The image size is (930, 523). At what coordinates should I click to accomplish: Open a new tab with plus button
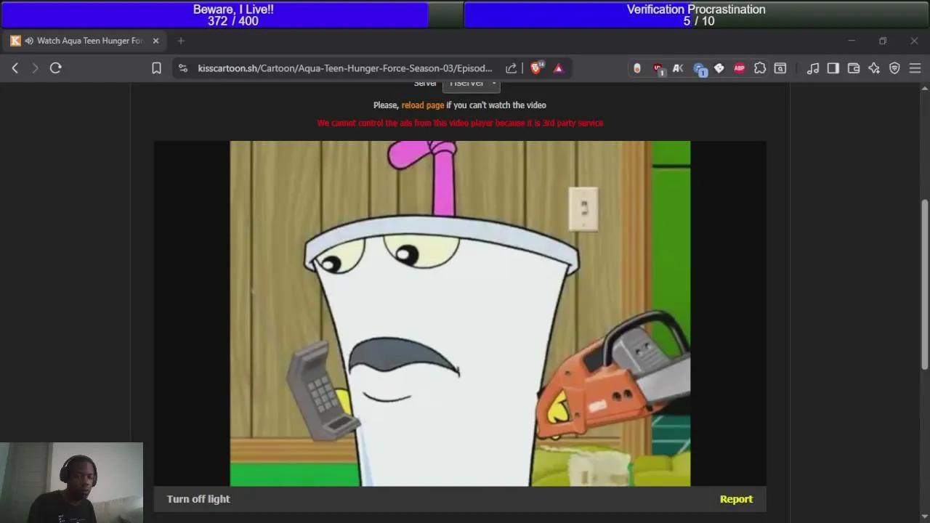click(181, 41)
